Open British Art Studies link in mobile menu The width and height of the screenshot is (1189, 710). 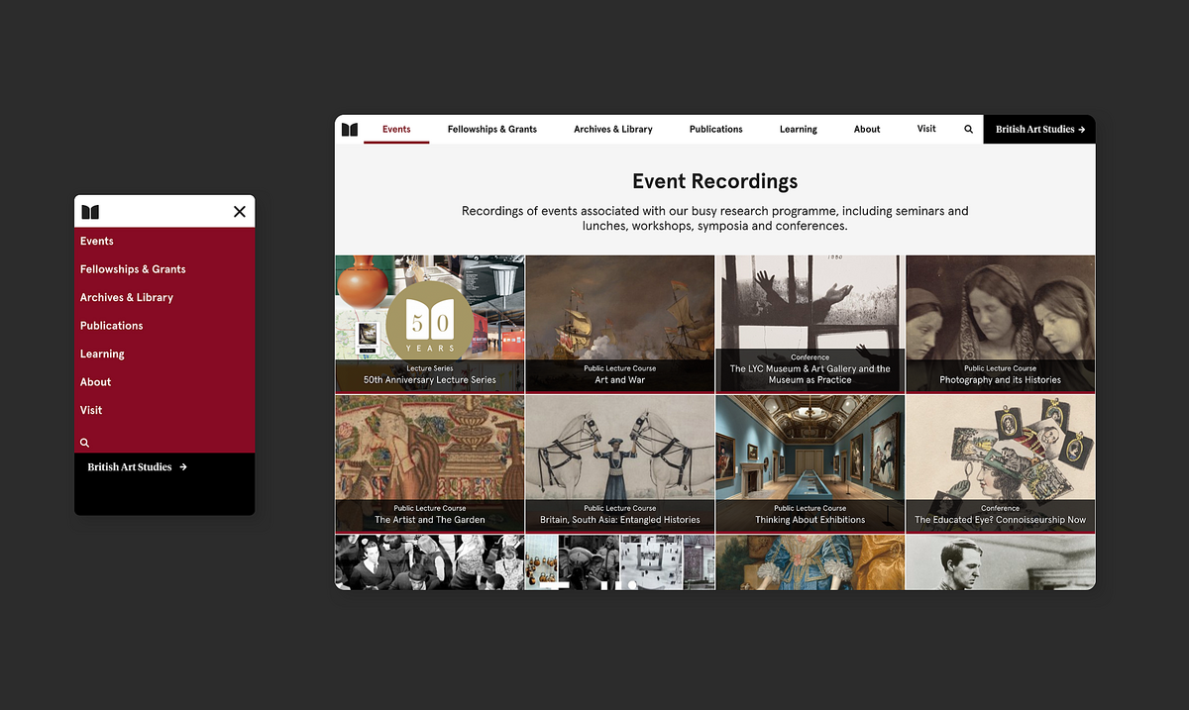[x=137, y=467]
